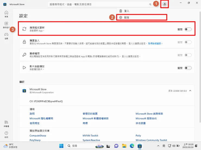The width and height of the screenshot is (201, 150).
Task: Open File Explorer on the taskbar
Action: click(124, 146)
